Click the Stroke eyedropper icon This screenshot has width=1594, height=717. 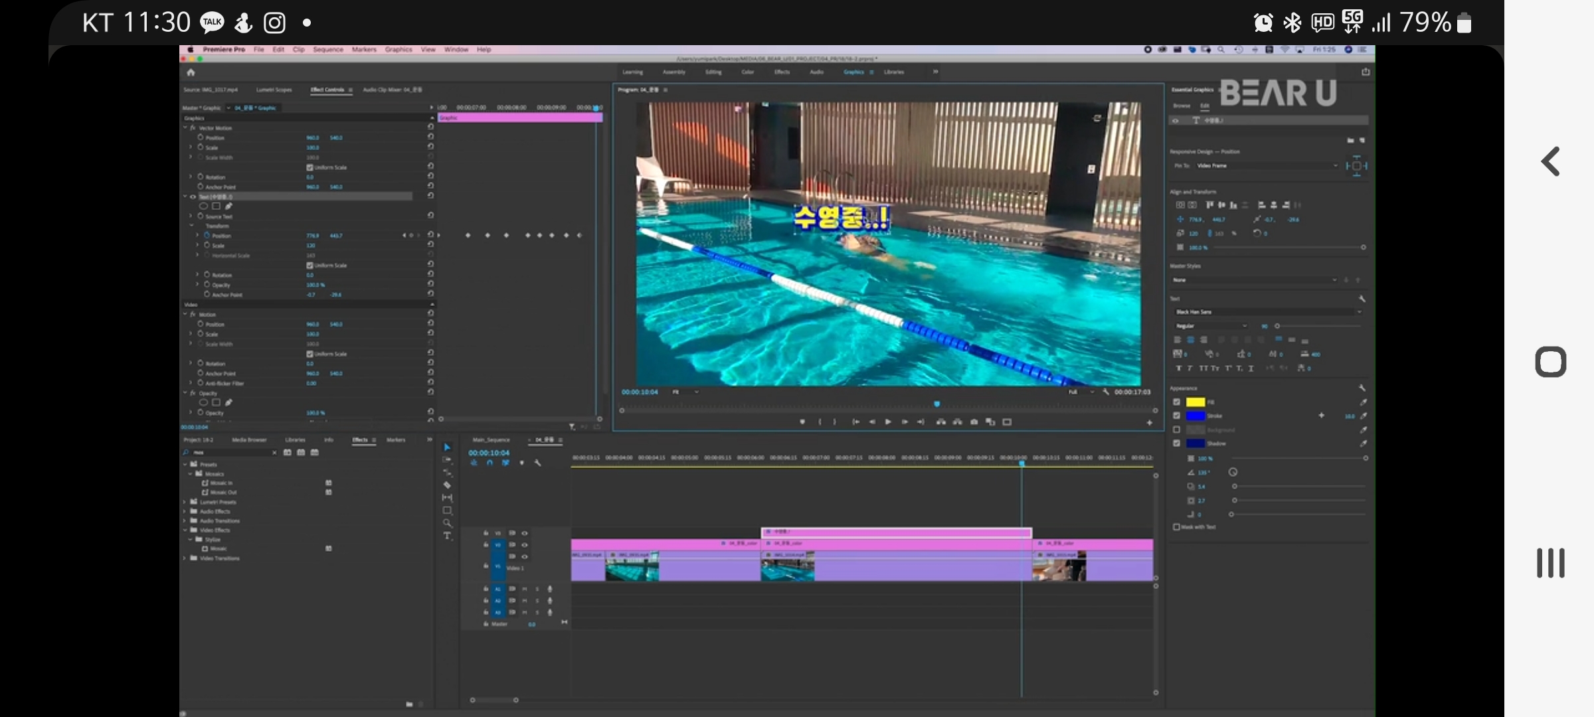click(1363, 416)
